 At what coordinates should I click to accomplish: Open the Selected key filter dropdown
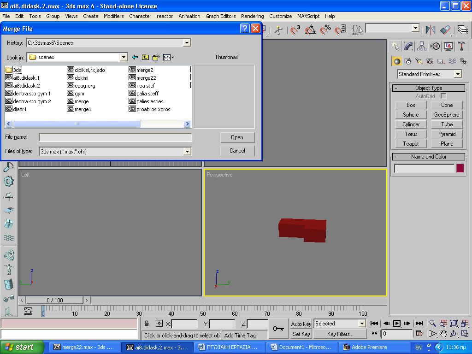(x=362, y=324)
